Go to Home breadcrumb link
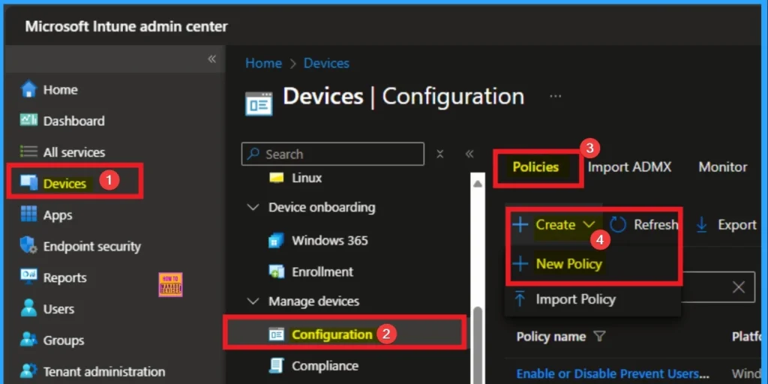 click(263, 63)
